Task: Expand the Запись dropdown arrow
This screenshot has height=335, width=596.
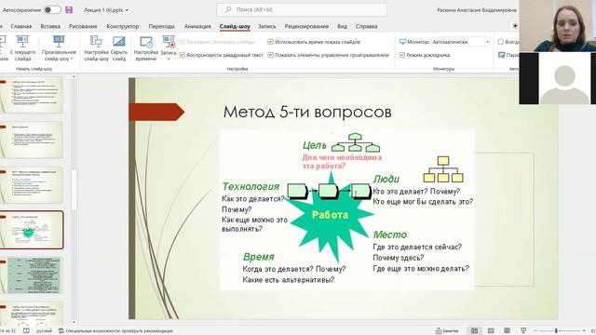Action: click(169, 60)
